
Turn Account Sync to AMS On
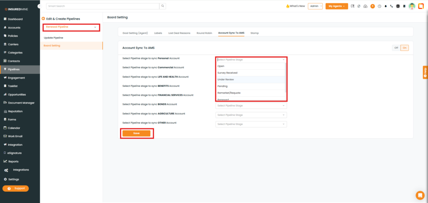pyautogui.click(x=404, y=48)
